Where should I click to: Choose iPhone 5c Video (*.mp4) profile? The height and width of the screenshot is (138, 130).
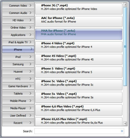79,85
